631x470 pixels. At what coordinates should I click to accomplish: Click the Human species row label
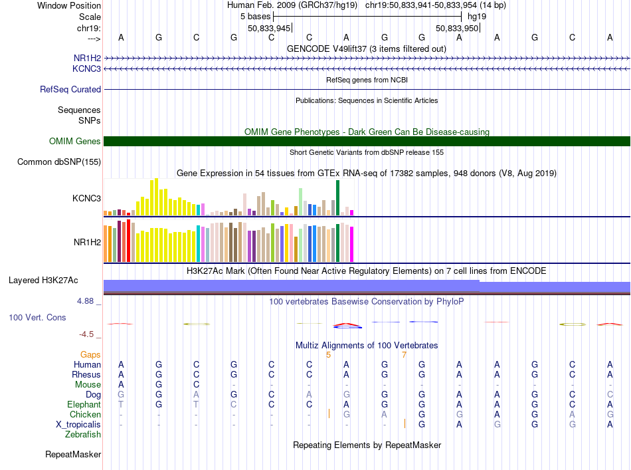(x=87, y=364)
